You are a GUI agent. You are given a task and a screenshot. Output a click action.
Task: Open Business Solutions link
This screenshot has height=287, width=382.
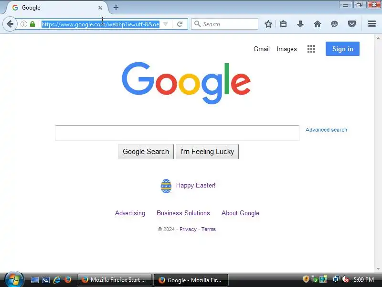[x=183, y=213]
